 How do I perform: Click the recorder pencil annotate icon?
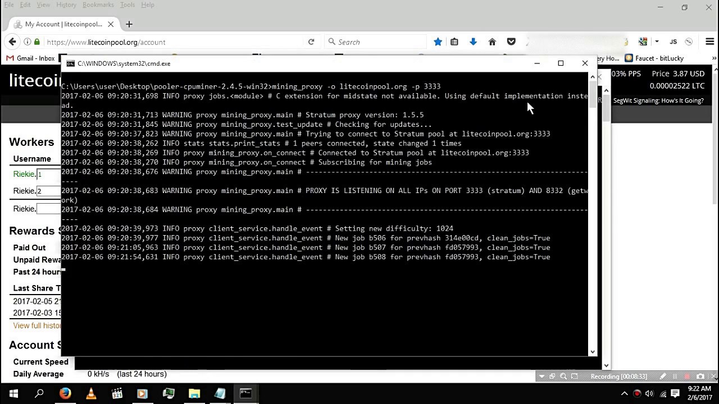pyautogui.click(x=663, y=377)
